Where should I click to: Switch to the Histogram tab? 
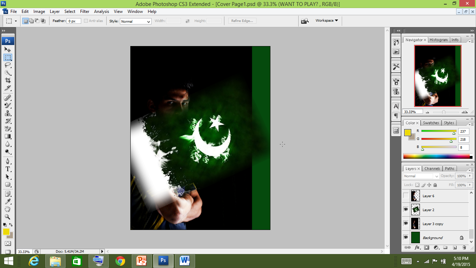pos(438,40)
